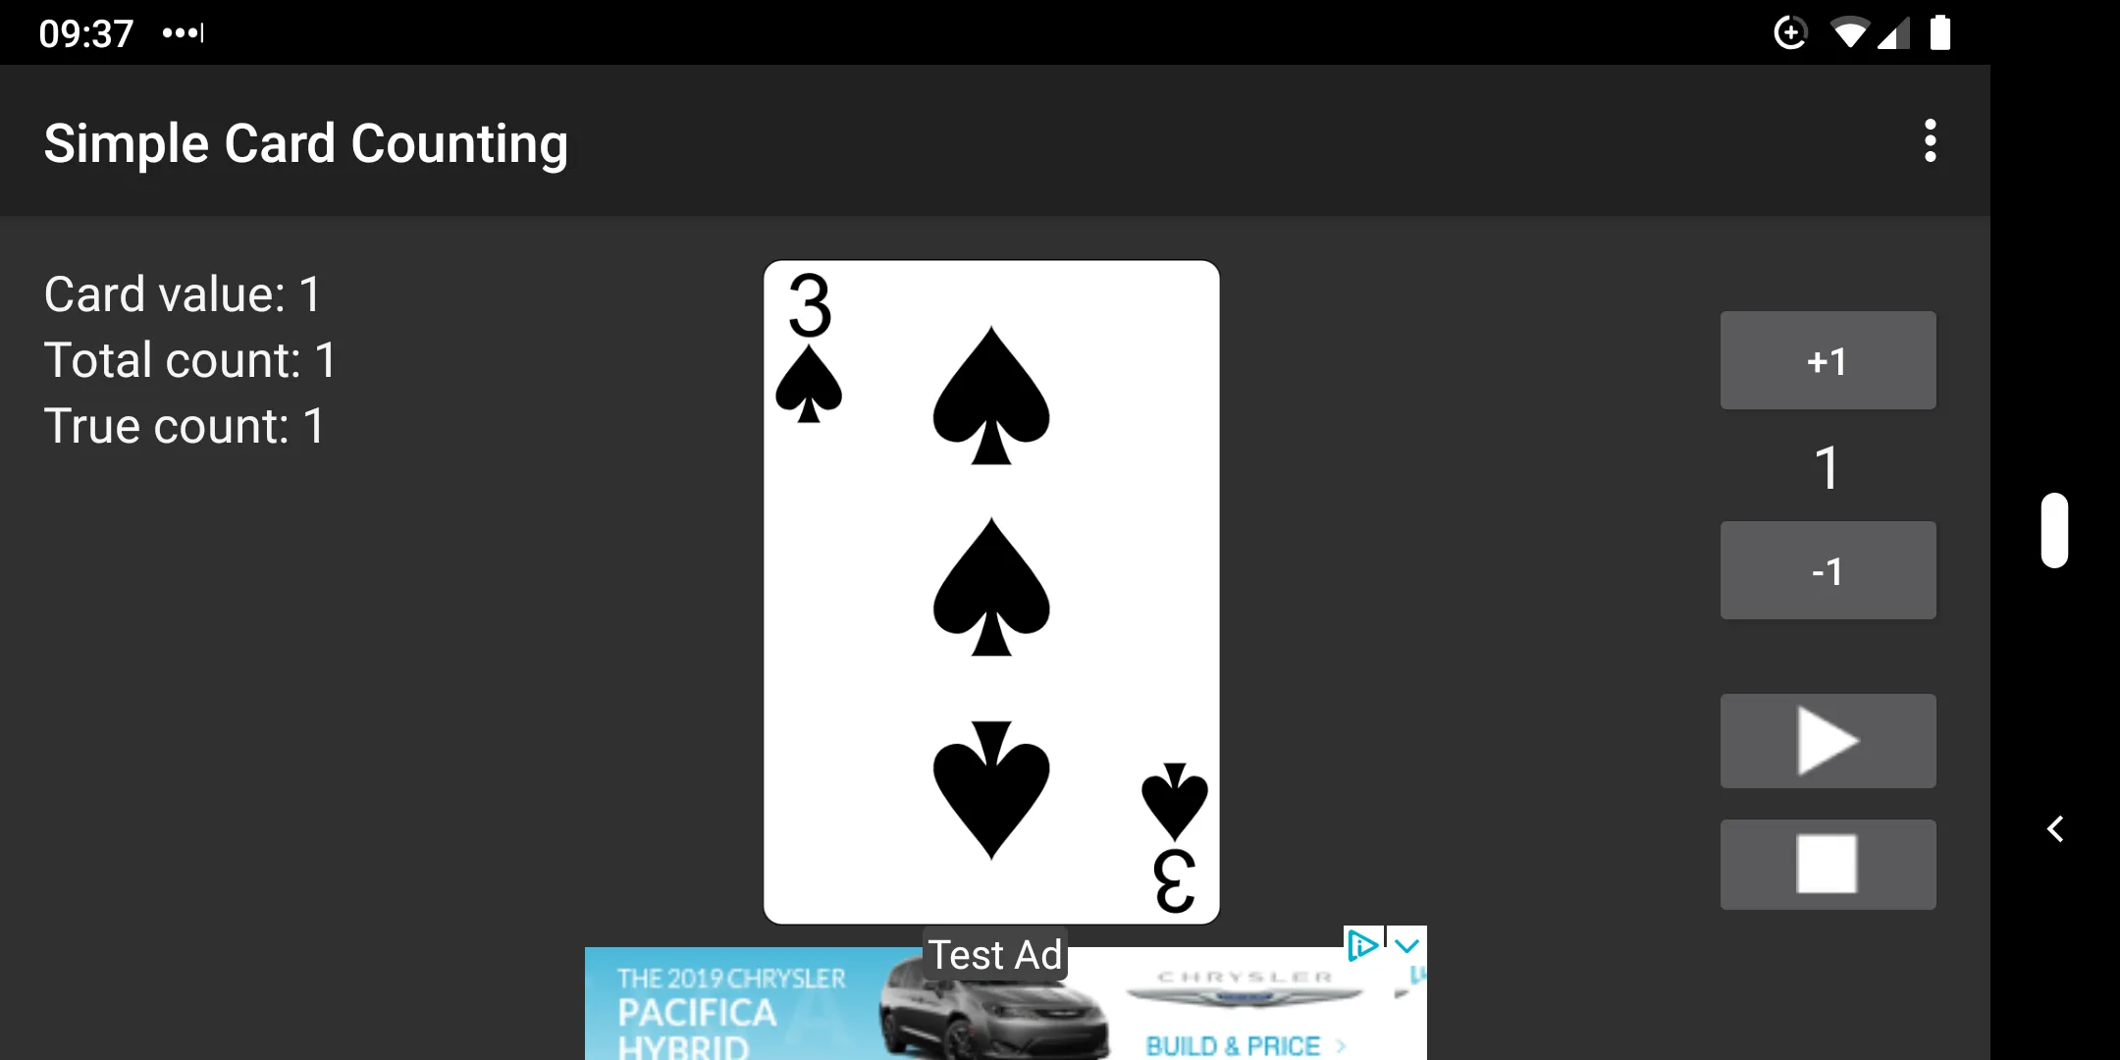Toggle the total count display
Image resolution: width=2120 pixels, height=1060 pixels.
pyautogui.click(x=190, y=359)
